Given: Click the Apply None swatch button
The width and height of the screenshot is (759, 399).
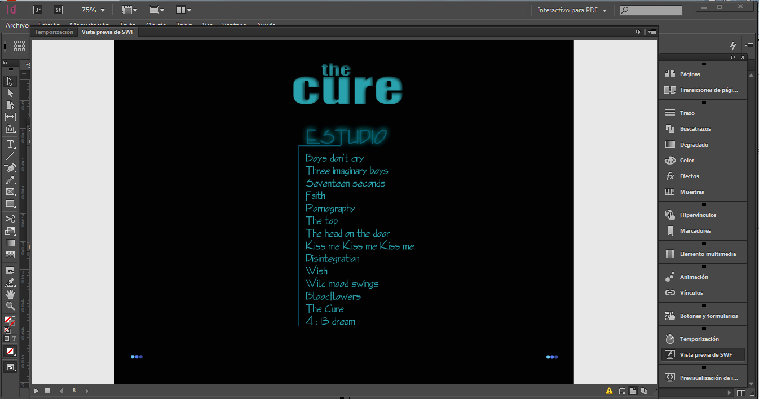Looking at the screenshot, I should (10, 351).
